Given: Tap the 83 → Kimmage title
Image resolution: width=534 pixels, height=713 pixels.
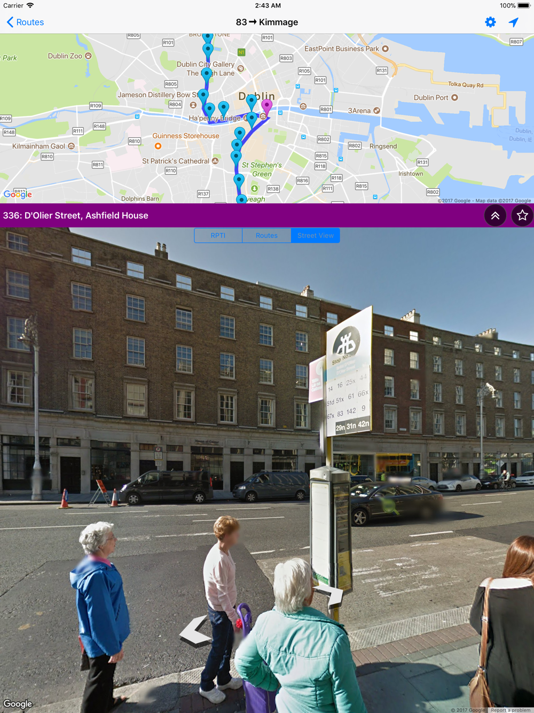Looking at the screenshot, I should [x=267, y=22].
